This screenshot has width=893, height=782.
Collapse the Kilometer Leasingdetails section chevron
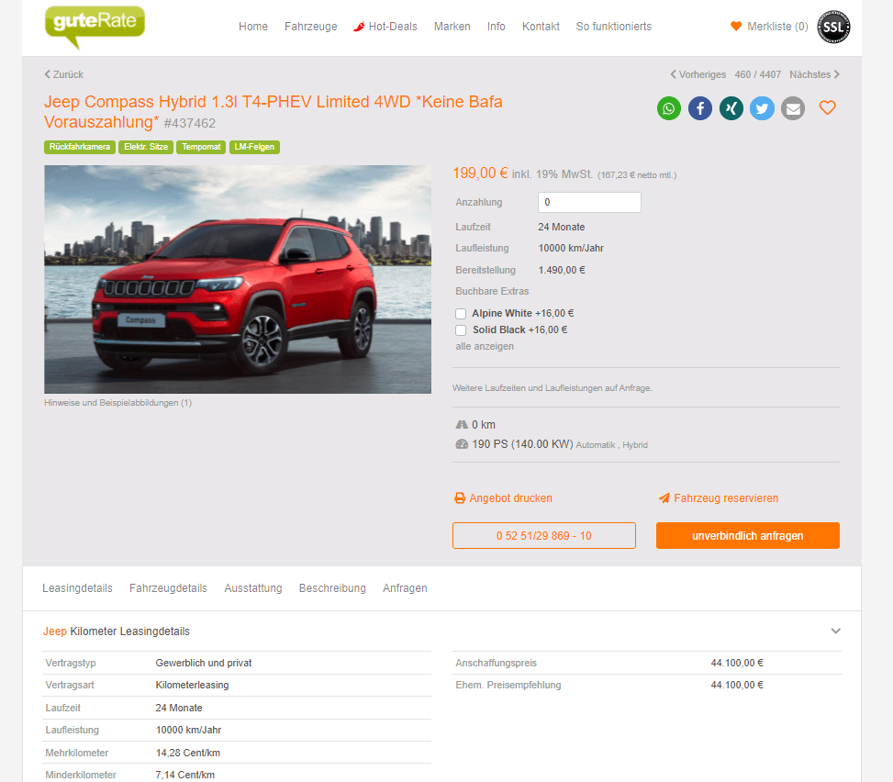835,631
